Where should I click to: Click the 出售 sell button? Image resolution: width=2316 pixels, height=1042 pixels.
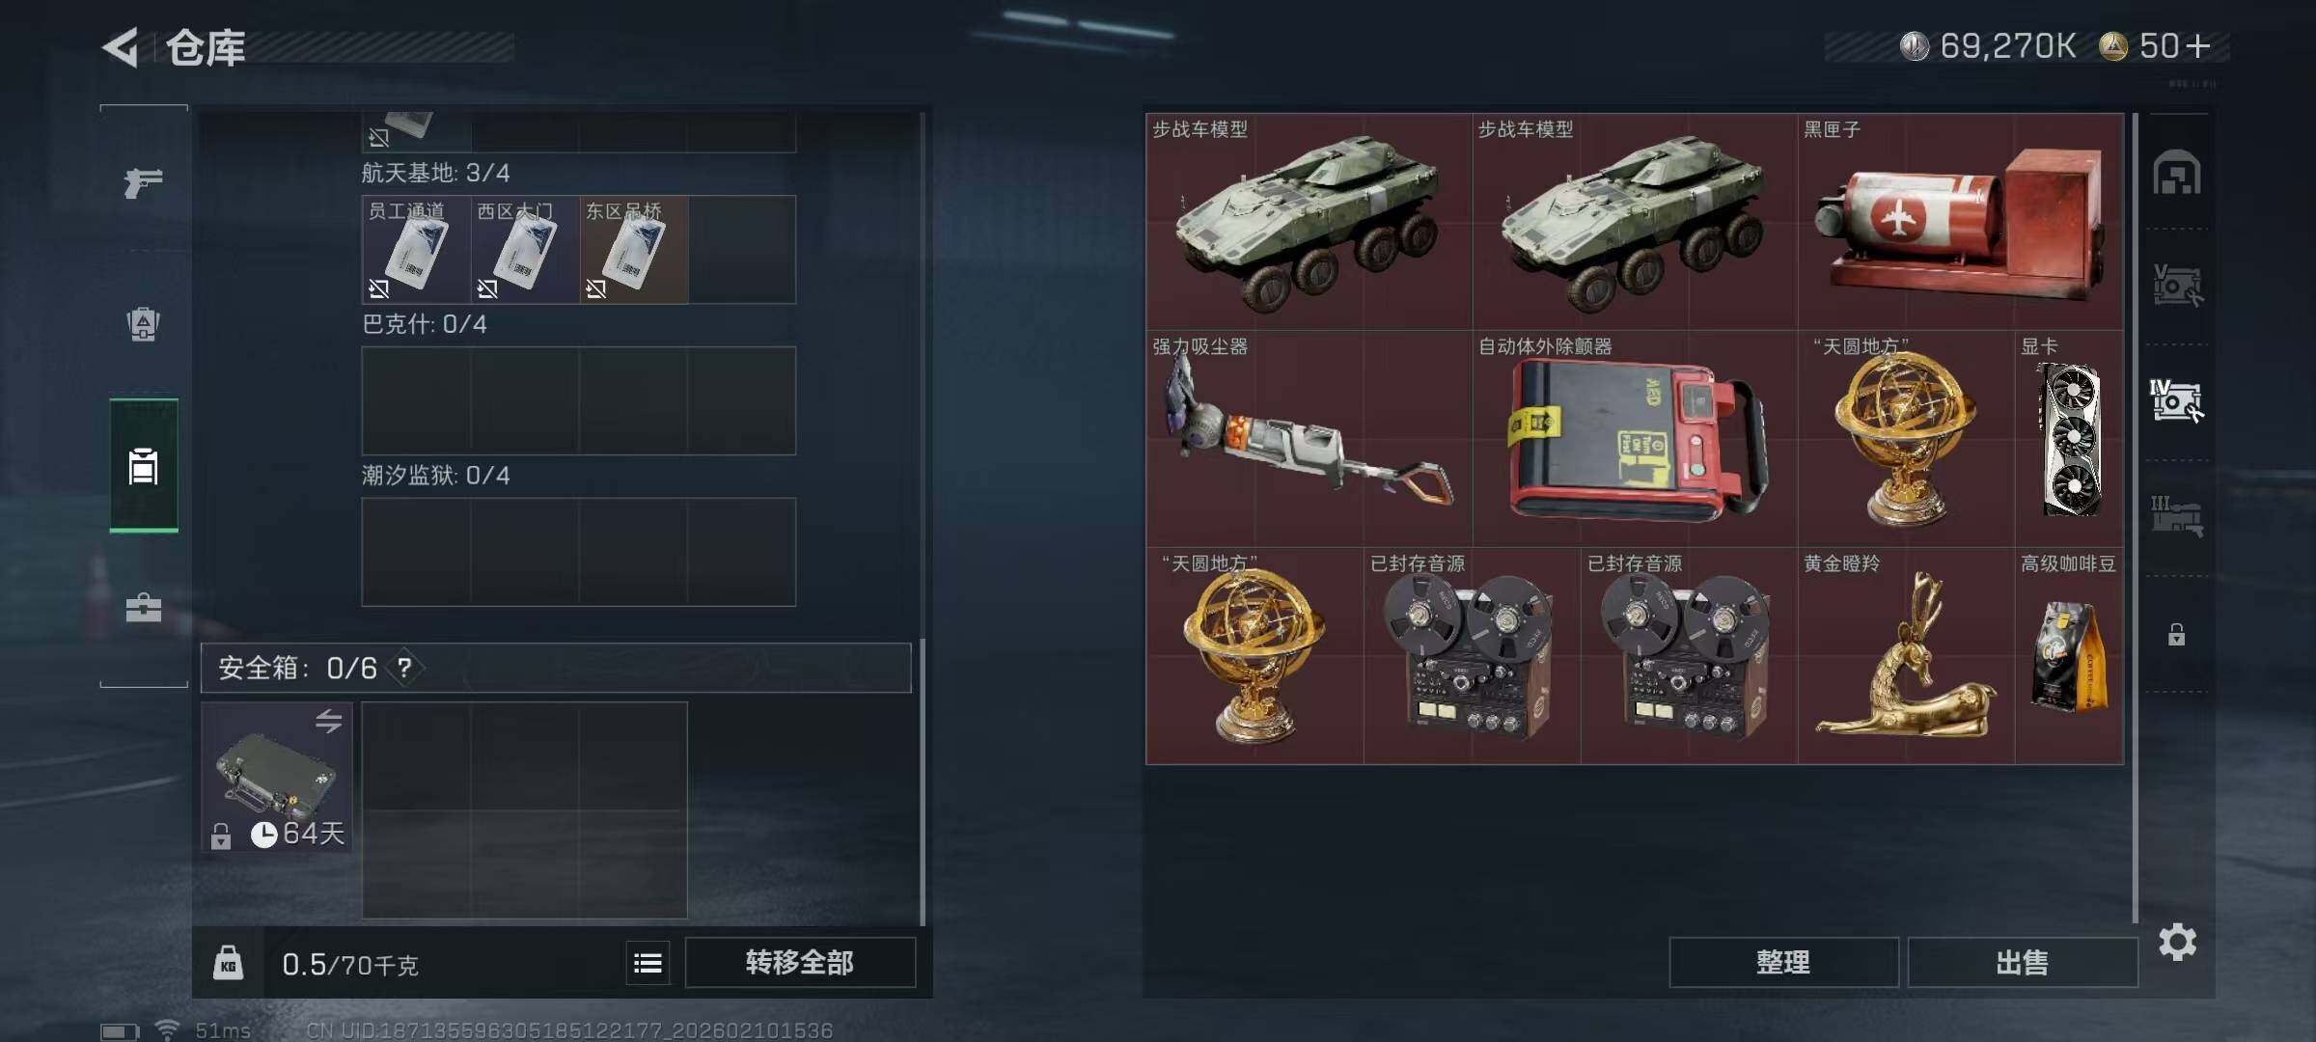pos(2022,962)
